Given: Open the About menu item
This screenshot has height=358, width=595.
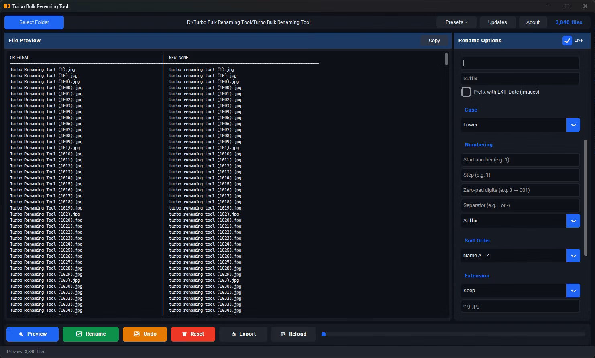Looking at the screenshot, I should click(x=533, y=22).
